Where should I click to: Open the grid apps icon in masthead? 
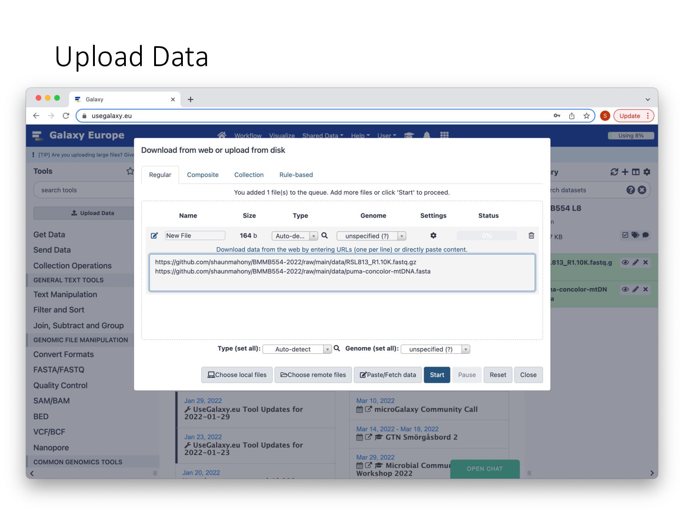point(445,135)
